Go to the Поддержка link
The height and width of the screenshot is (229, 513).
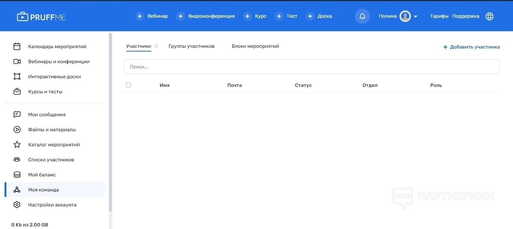point(465,16)
